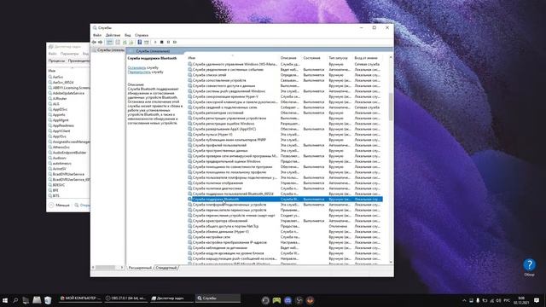The image size is (546, 307).
Task: Open the Файл menu in Services
Action: click(97, 35)
